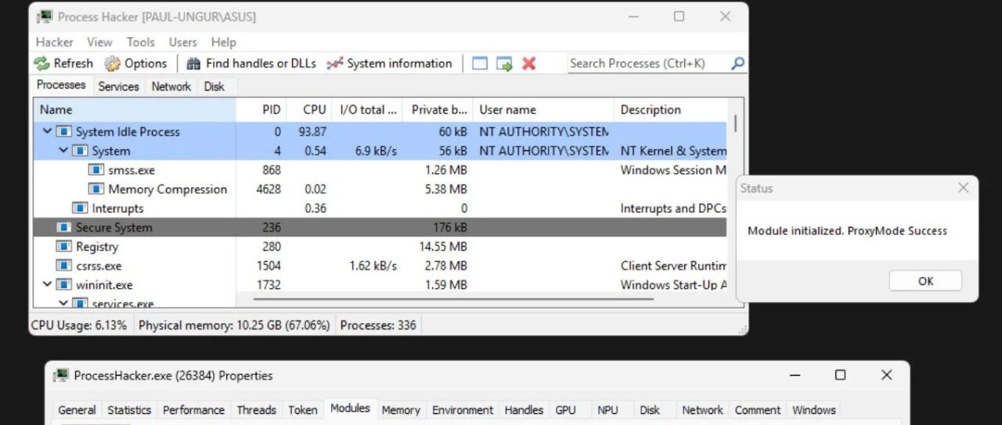
Task: Click OK in the Status dialog
Action: tap(925, 281)
